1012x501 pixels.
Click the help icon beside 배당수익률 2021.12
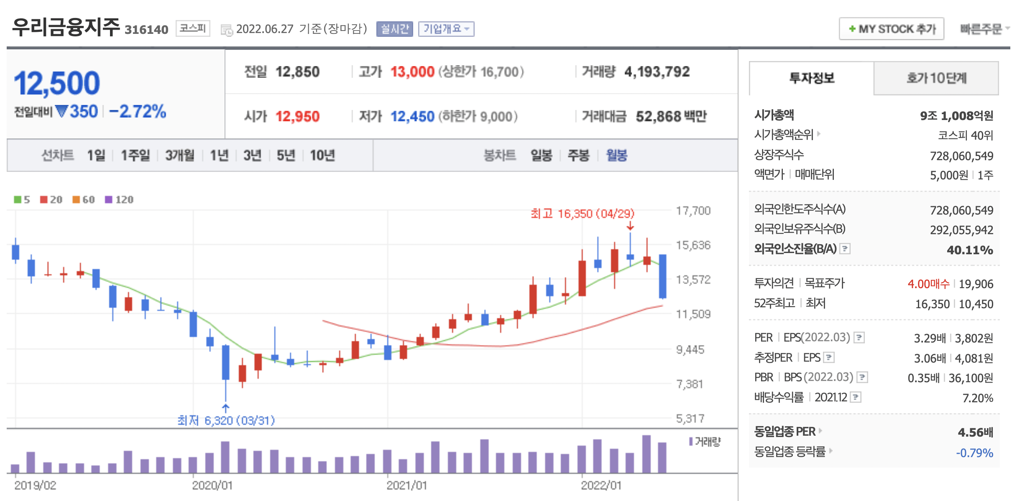856,397
